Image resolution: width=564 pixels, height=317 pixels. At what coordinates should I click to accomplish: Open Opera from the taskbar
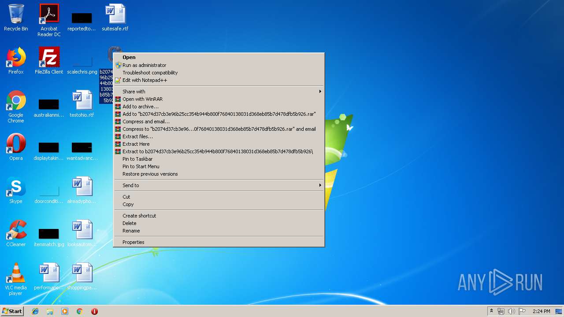coord(94,311)
